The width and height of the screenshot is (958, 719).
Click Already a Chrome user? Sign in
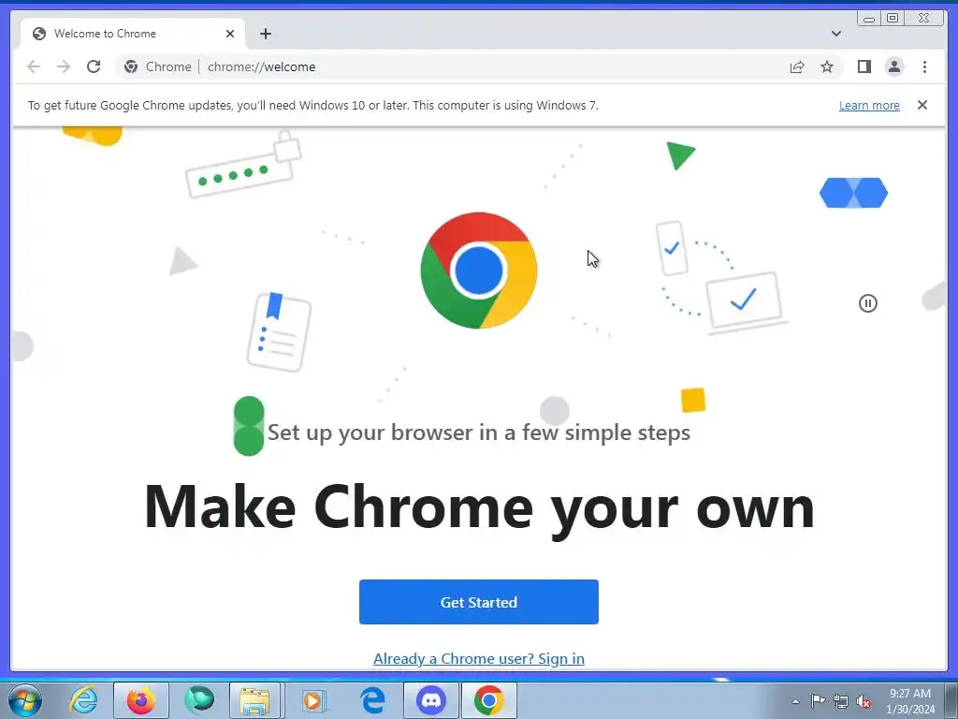coord(478,658)
